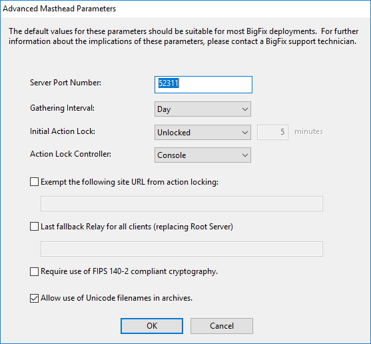Click the exempt site URL text box
Viewport: 371px width, 344px height.
[x=182, y=203]
